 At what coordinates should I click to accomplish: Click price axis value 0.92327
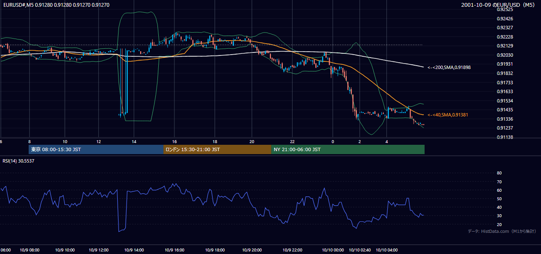[505, 28]
